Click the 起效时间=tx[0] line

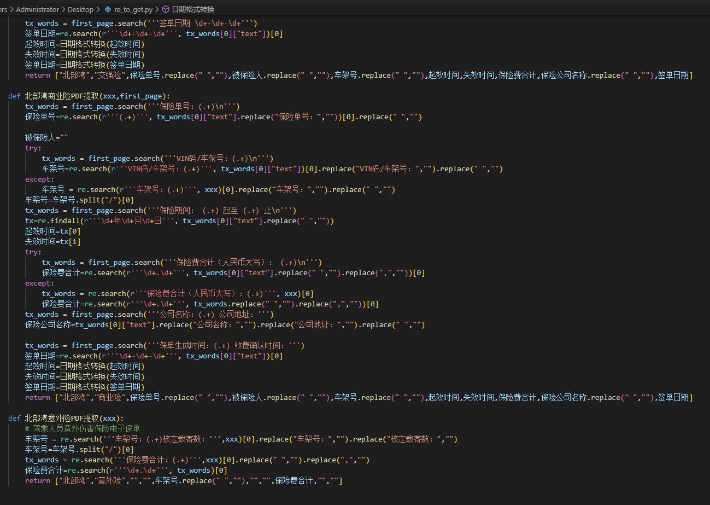pyautogui.click(x=53, y=231)
